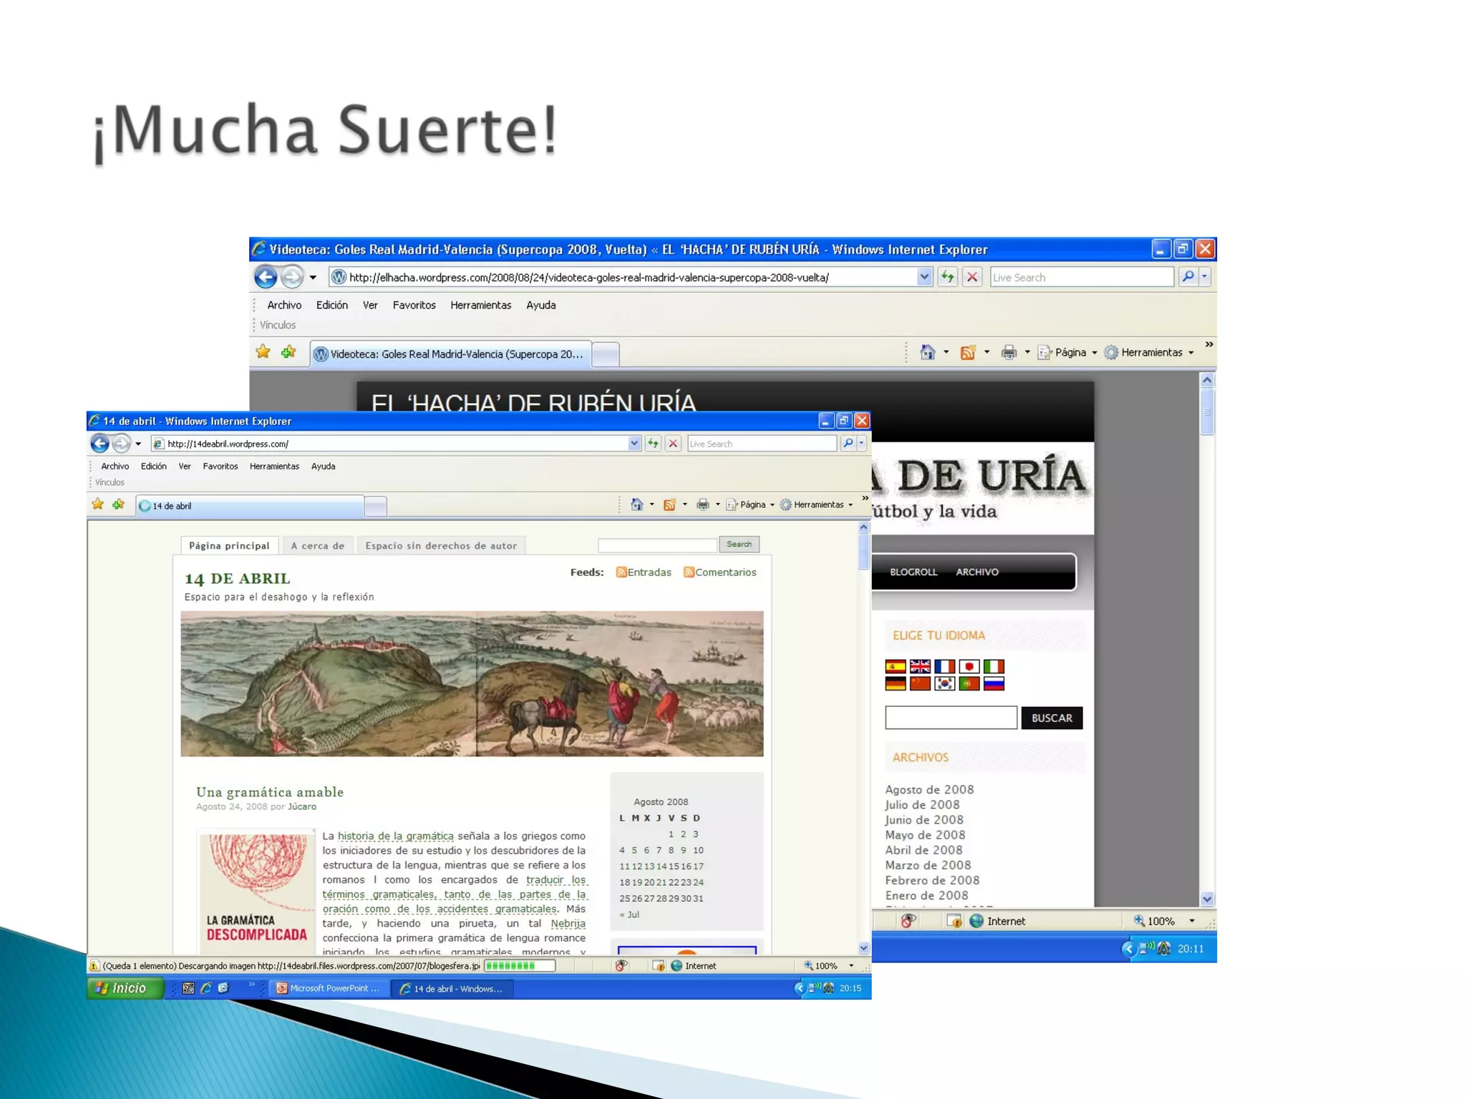1466x1099 pixels.
Task: Click RSS feeds icon in the Videoteca window toolbar
Action: (968, 352)
